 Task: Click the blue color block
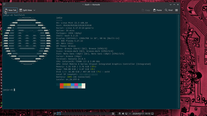(73, 85)
